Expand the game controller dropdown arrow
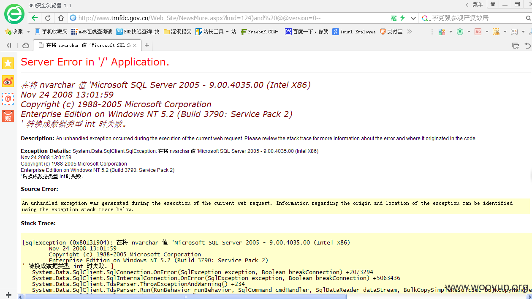Viewport: 532px width, 299px height. tap(523, 32)
